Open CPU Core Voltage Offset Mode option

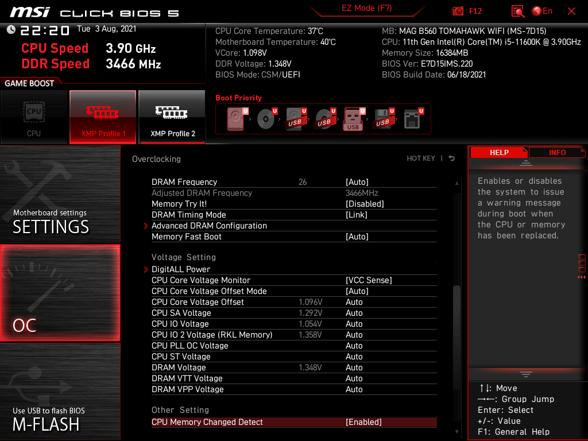pos(294,291)
